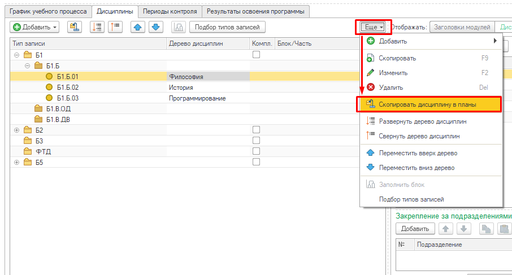Enable the Компл. checkbox for ФТД row

pyautogui.click(x=256, y=151)
